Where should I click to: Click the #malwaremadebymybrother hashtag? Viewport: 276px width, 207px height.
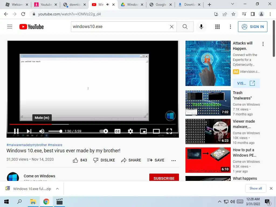pos(27,145)
